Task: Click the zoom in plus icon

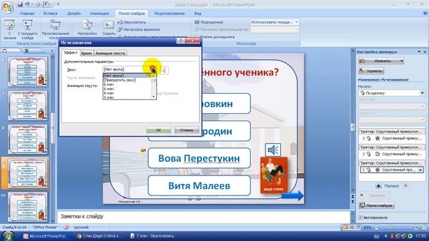Action: click(416, 228)
